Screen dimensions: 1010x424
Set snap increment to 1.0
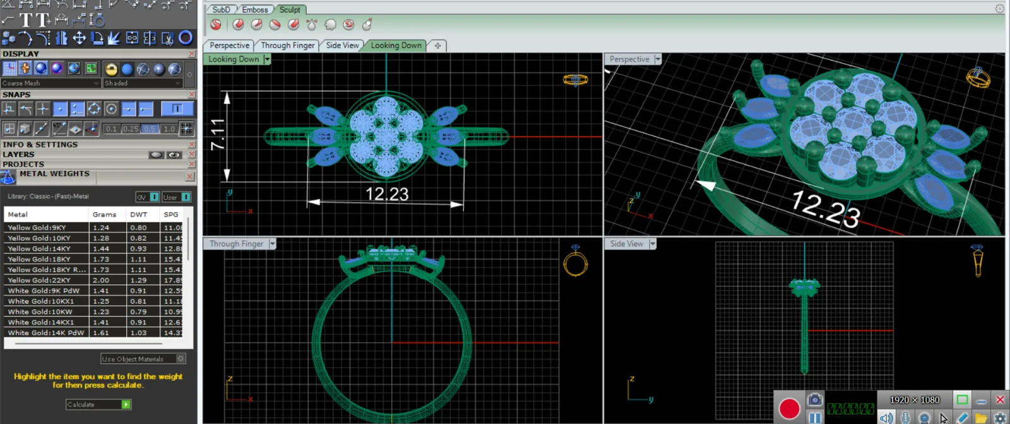coord(169,129)
